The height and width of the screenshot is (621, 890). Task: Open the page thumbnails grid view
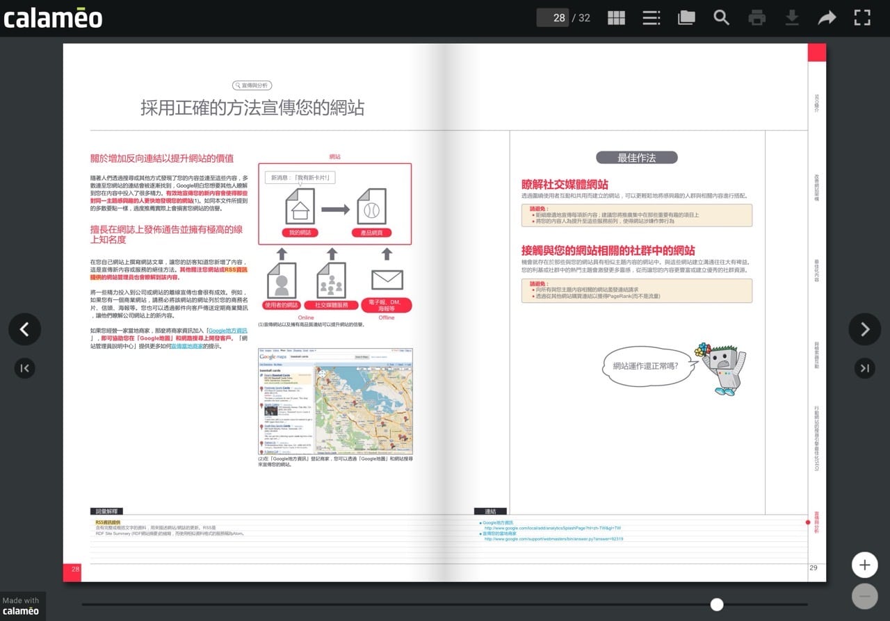(x=616, y=18)
